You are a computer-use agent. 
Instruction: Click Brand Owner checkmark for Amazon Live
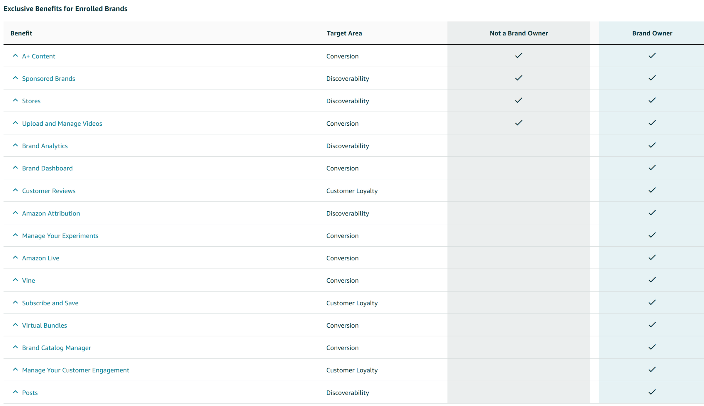click(652, 257)
